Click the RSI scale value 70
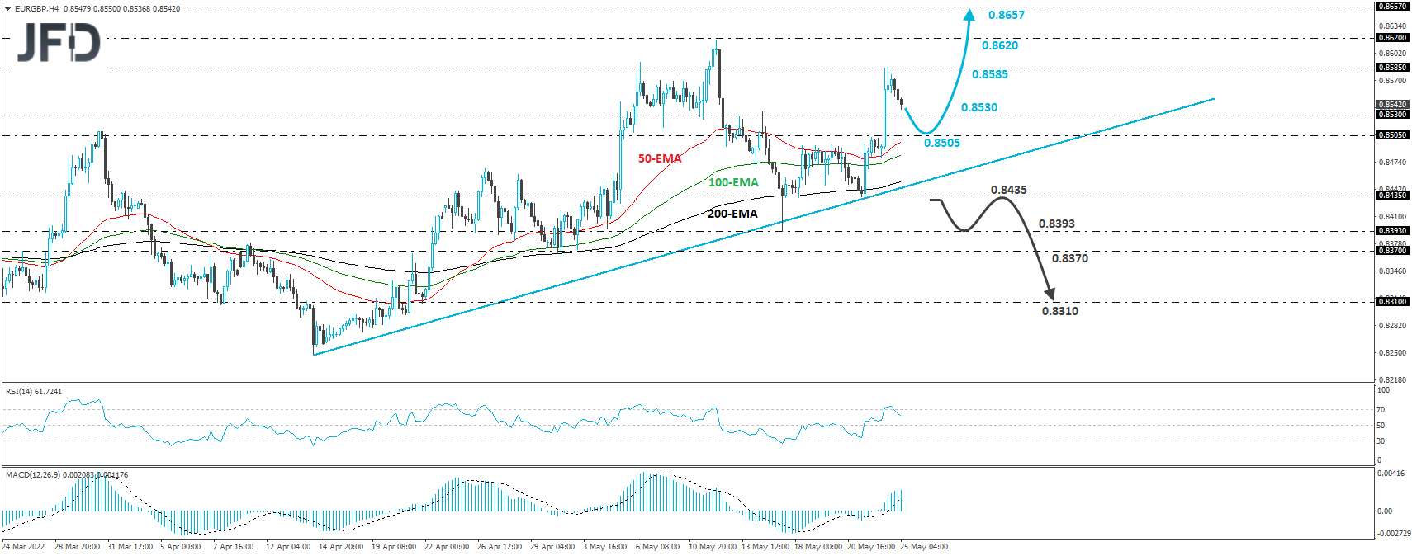Image resolution: width=1412 pixels, height=556 pixels. [x=1381, y=410]
